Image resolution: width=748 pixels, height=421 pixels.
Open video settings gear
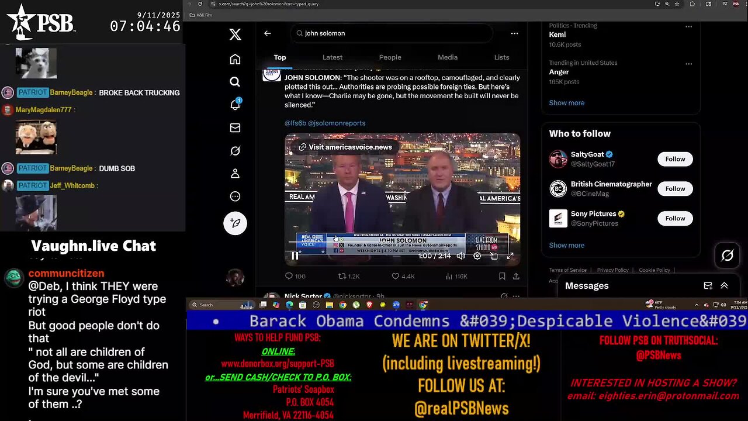pyautogui.click(x=477, y=256)
